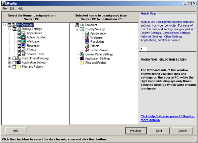Open the Edit menu

coord(12,9)
